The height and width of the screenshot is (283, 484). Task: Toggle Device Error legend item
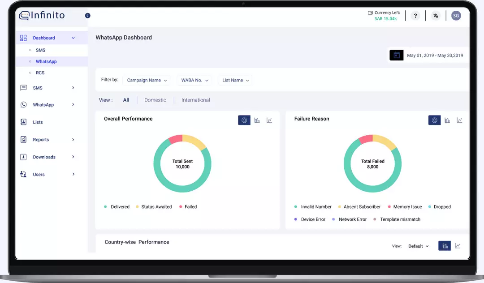(310, 219)
